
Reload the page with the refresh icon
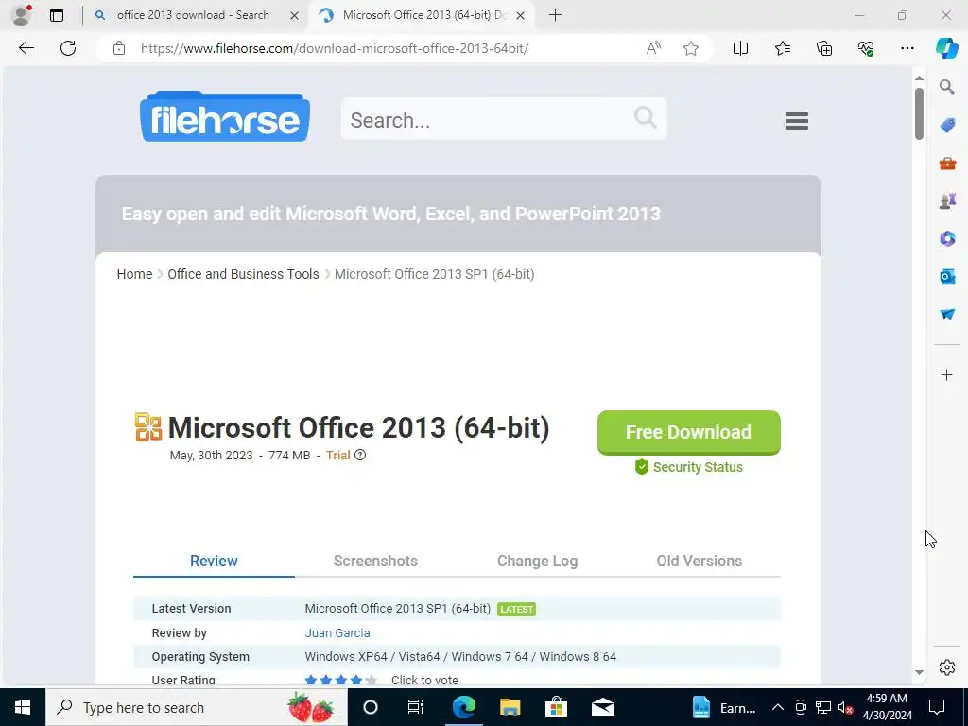pyautogui.click(x=68, y=48)
